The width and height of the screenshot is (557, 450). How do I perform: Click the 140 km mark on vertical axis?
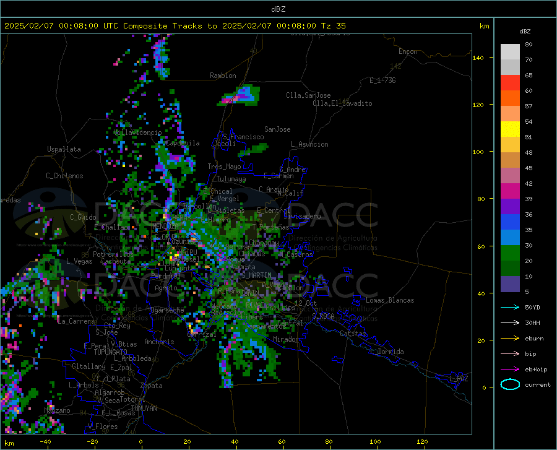(x=478, y=58)
